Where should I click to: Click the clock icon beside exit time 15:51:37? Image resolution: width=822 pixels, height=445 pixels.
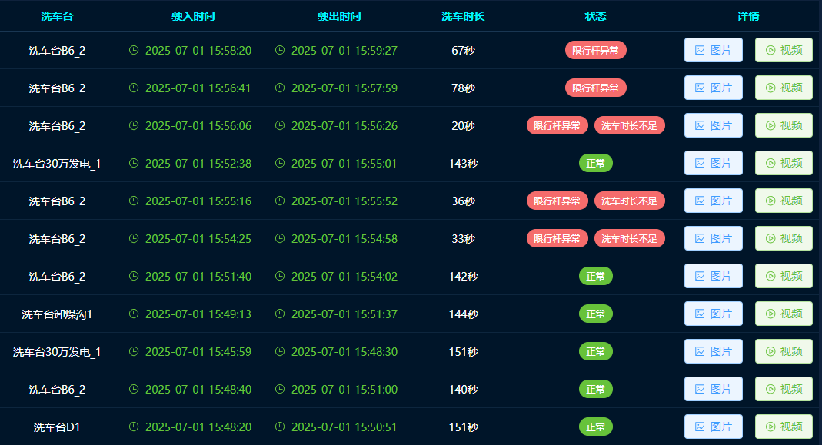[280, 314]
